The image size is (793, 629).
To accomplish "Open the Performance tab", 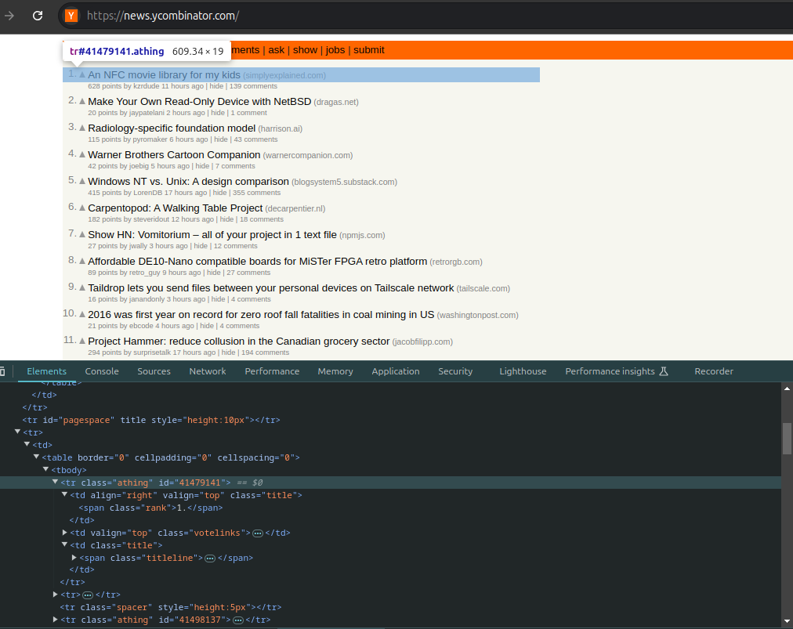I will (x=272, y=371).
